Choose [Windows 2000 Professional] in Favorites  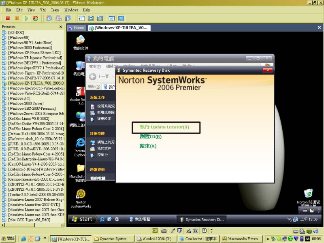(x=30, y=48)
